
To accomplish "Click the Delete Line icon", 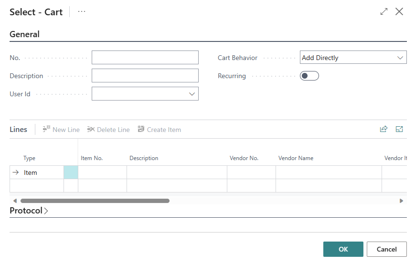I will click(91, 129).
